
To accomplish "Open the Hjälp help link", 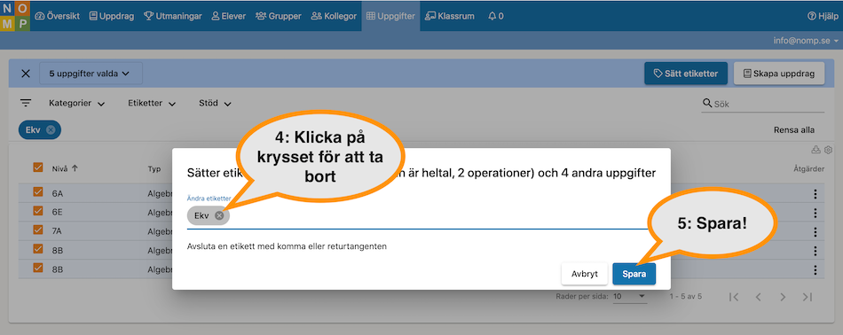I will tap(823, 16).
